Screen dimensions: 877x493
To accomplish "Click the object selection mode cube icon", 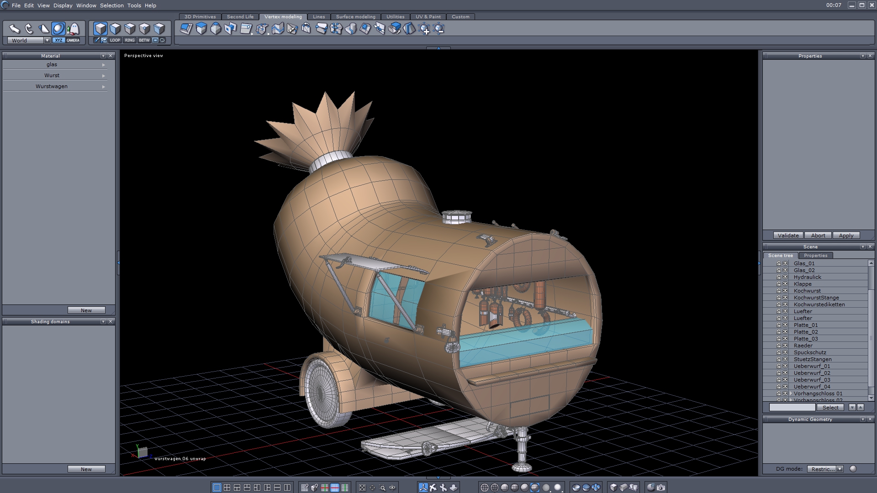I will pos(100,29).
